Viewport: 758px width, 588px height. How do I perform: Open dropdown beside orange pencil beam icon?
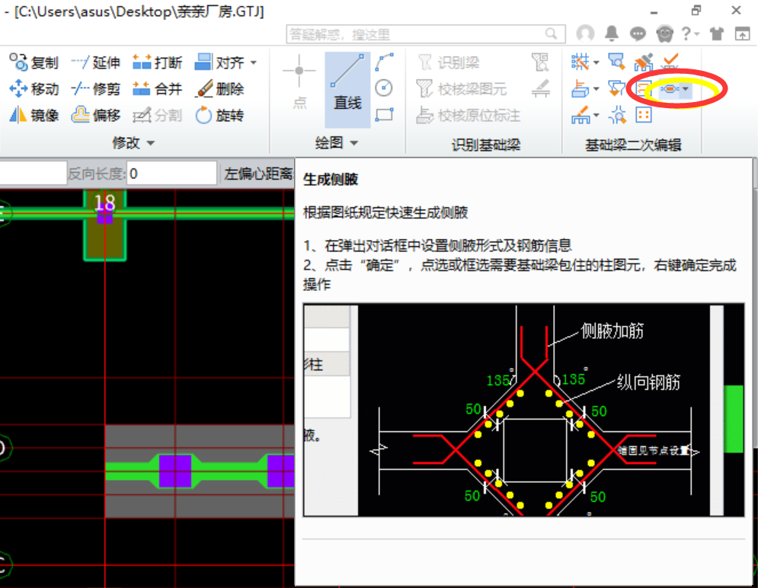click(596, 115)
